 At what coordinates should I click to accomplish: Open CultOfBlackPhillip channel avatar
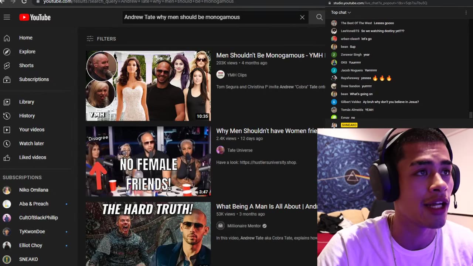7,218
